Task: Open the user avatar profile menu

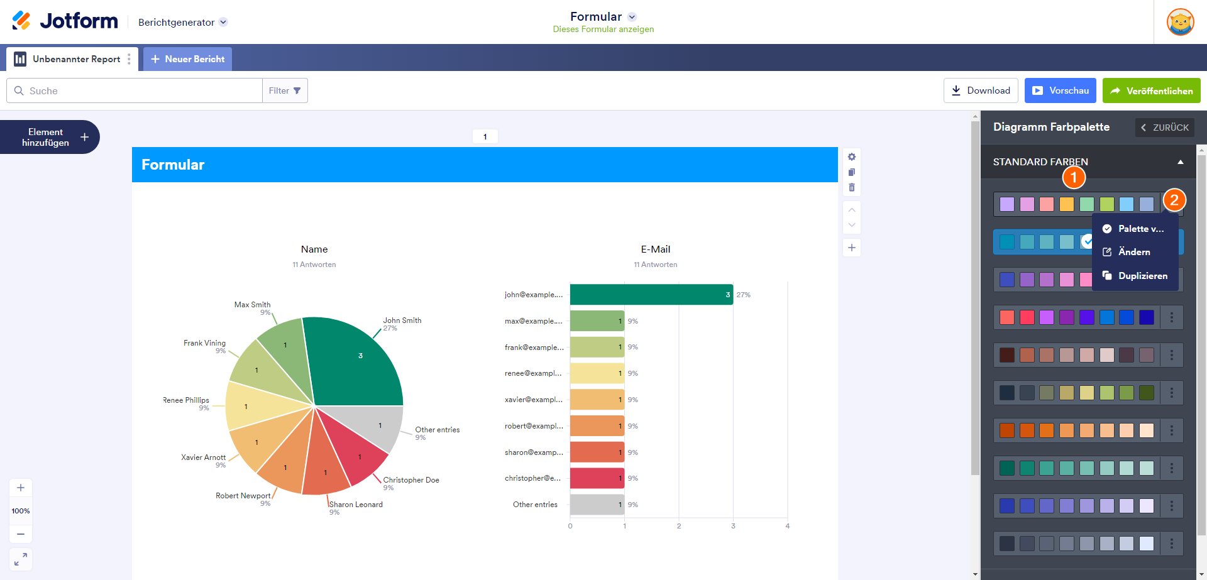Action: click(1180, 22)
